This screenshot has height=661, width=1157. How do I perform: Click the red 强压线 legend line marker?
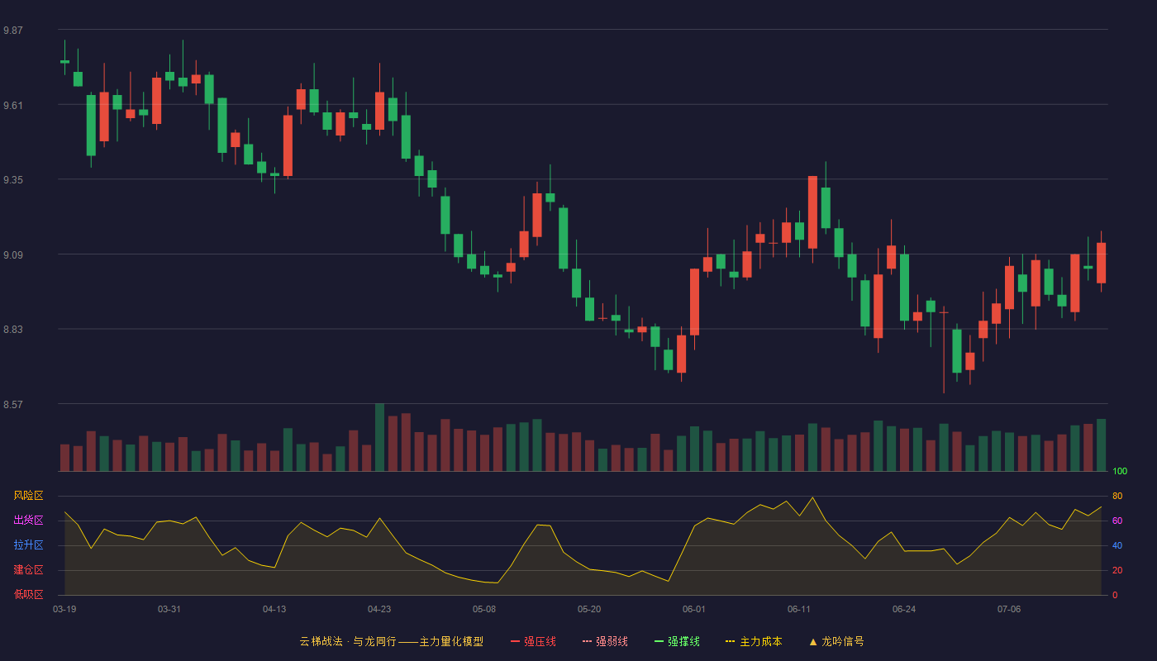click(x=516, y=641)
